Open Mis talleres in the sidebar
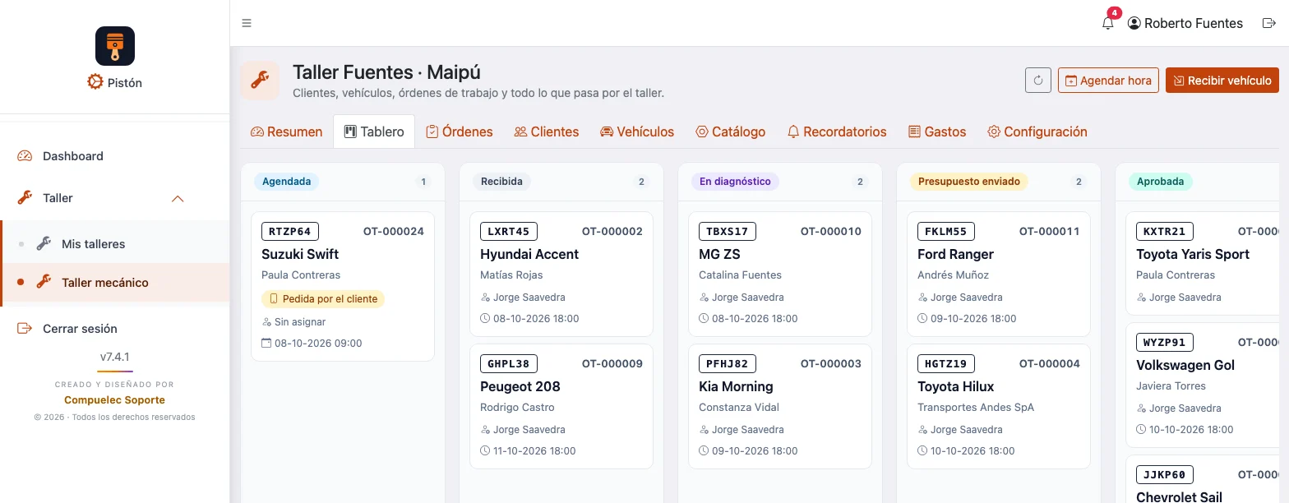Viewport: 1289px width, 503px height. 115,244
